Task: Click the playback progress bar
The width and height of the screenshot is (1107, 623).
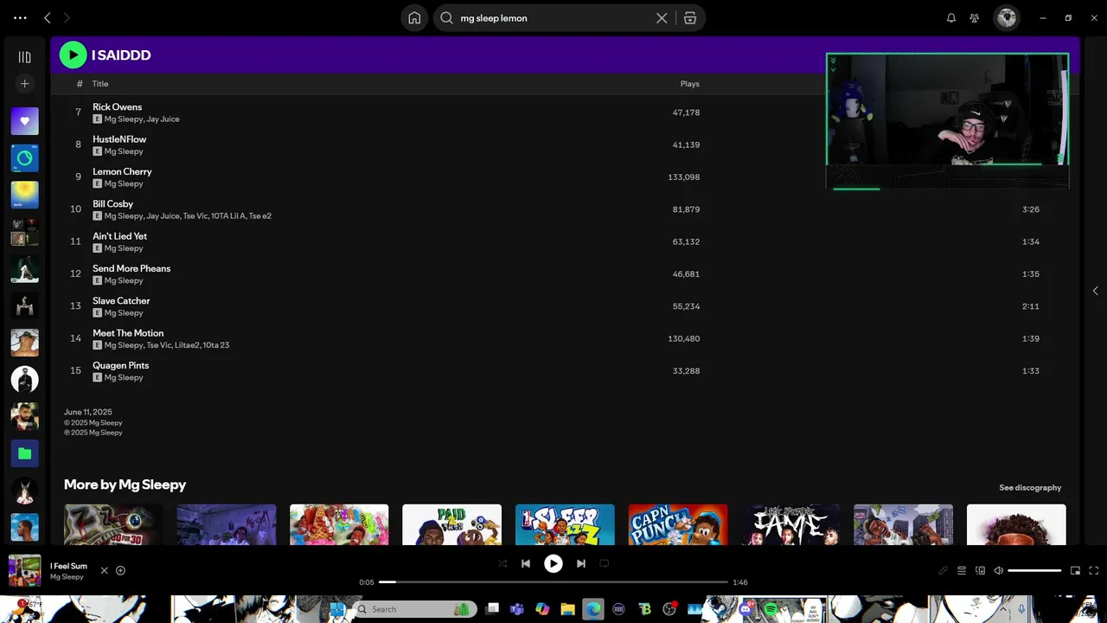Action: [553, 582]
